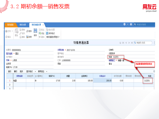The width and height of the screenshot is (159, 119).
Task: Click the 价税合计 cell 200.00
Action: (x=102, y=81)
